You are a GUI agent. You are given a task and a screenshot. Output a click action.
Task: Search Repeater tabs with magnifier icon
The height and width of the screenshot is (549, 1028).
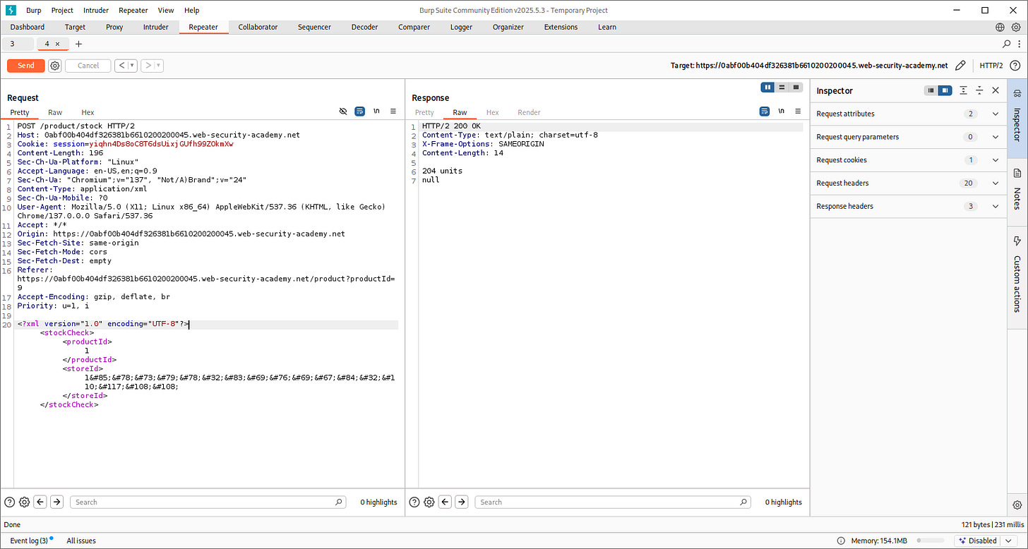pyautogui.click(x=1007, y=44)
